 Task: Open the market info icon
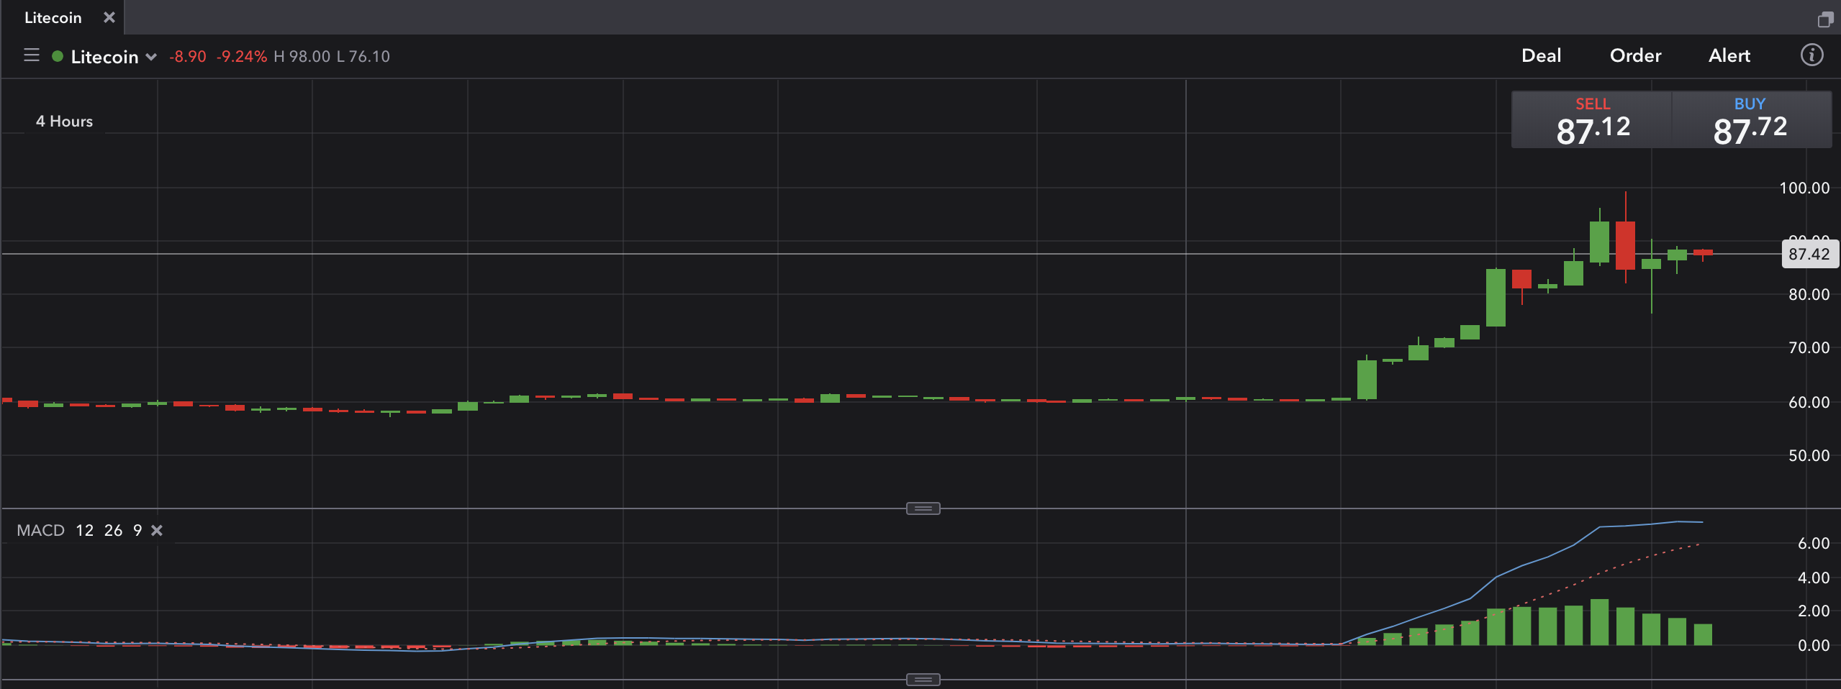point(1811,55)
